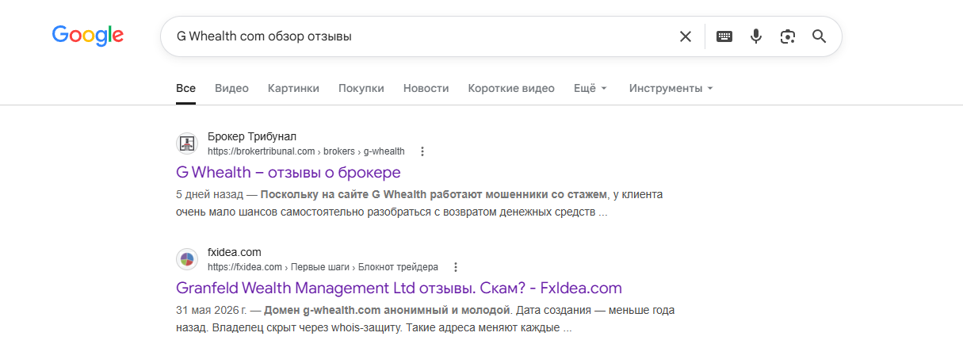Screen dimensions: 963x344
Task: Expand the Инструменты dropdown
Action: (x=671, y=88)
